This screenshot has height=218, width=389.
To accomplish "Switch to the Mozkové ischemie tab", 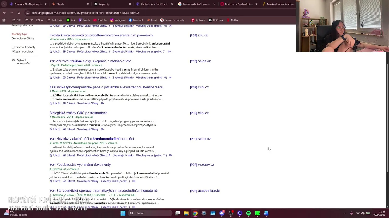I will 278,4.
